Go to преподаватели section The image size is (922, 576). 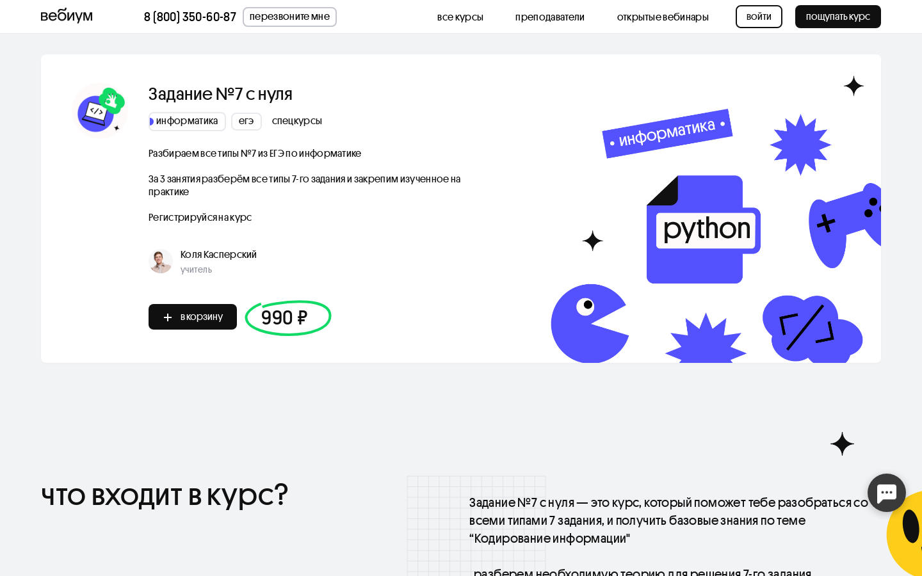click(x=550, y=17)
